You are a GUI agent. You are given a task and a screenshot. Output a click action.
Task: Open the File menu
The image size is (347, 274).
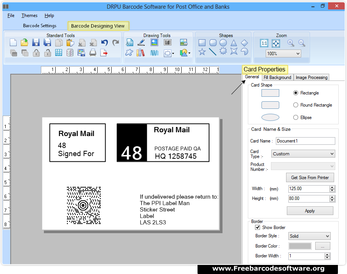11,15
